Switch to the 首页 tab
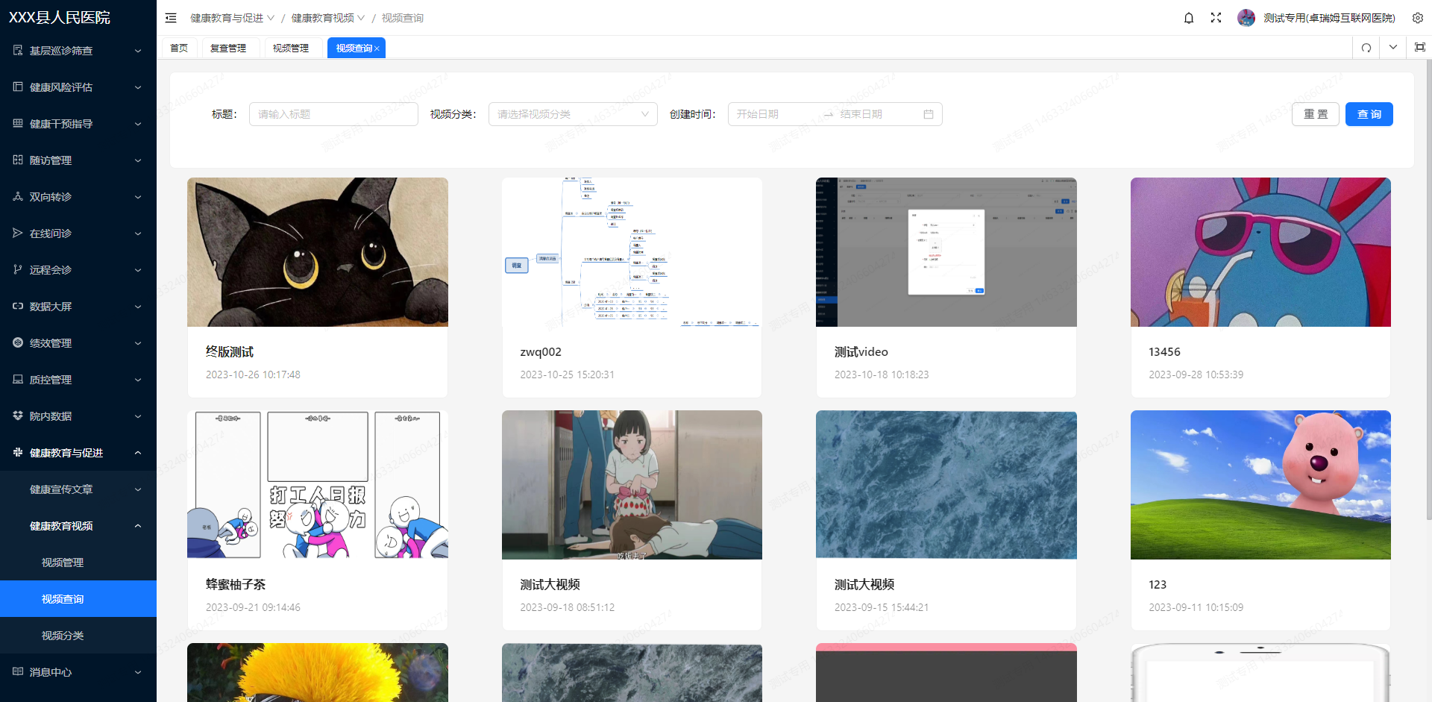The image size is (1432, 702). click(179, 48)
